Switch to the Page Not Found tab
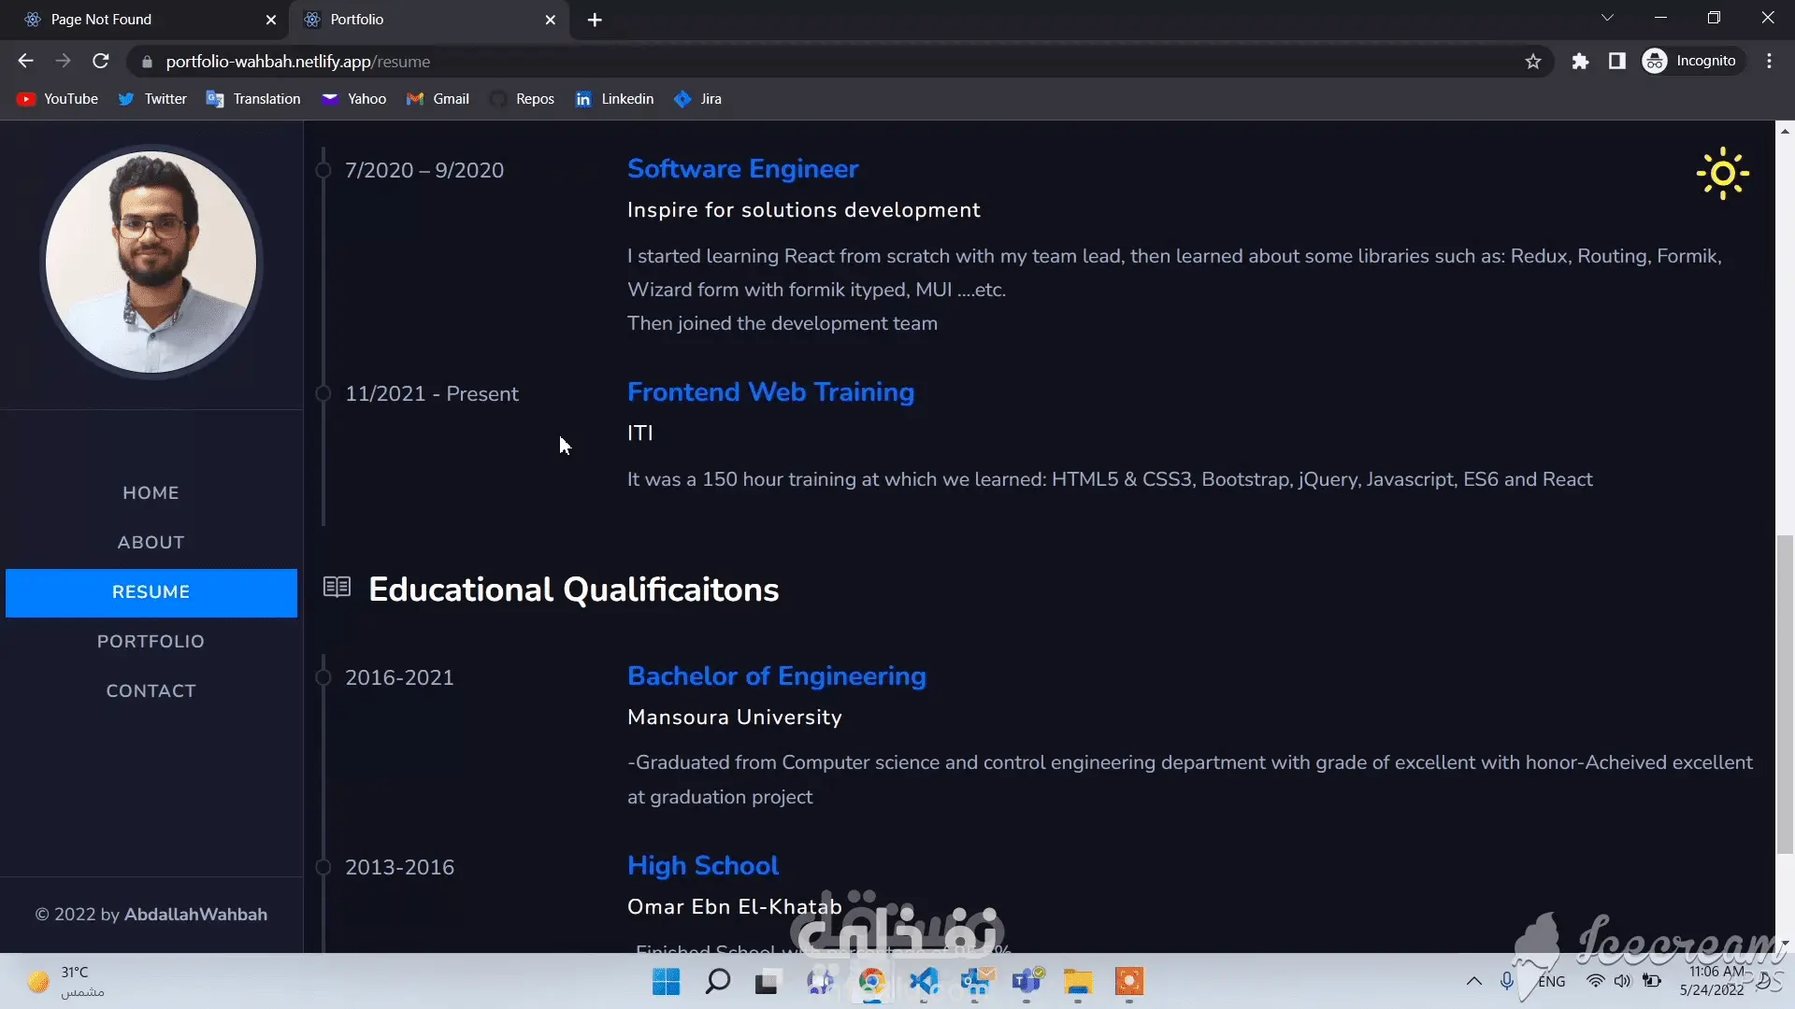 pyautogui.click(x=140, y=20)
